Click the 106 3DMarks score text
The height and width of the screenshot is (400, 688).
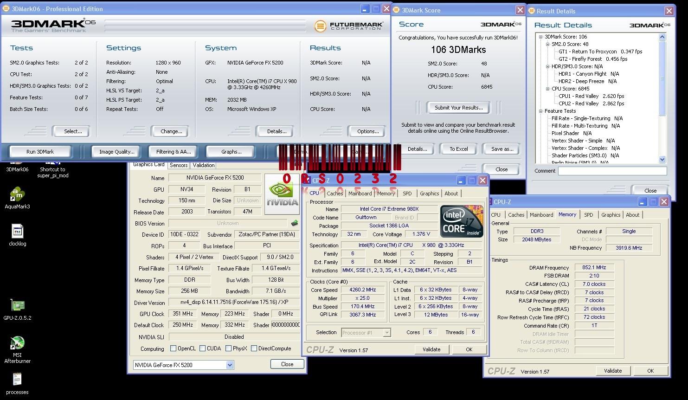click(x=458, y=50)
